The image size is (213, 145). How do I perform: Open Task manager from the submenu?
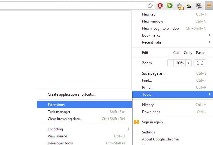84,112
